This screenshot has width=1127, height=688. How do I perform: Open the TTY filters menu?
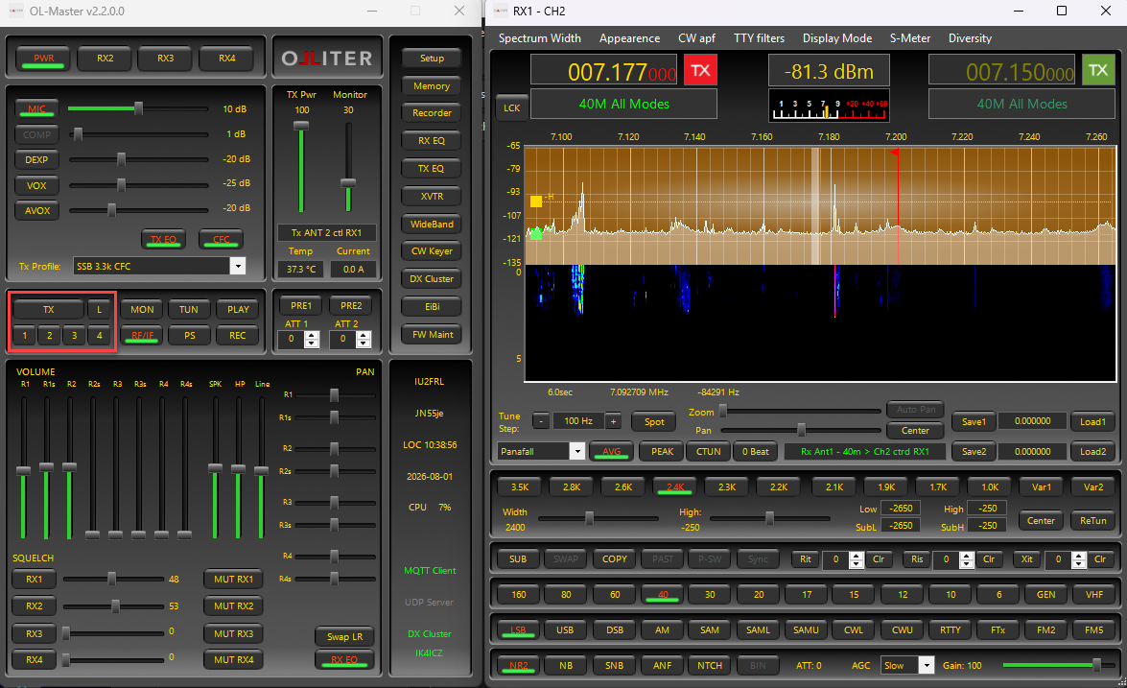tap(759, 38)
